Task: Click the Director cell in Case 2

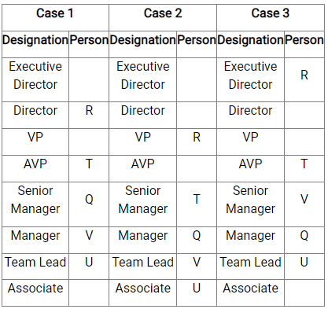Action: (143, 115)
